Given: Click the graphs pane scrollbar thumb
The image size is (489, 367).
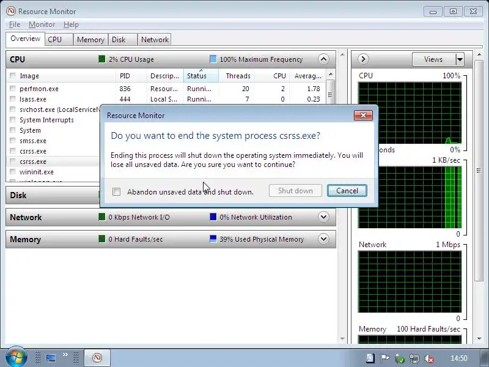Looking at the screenshot, I should (479, 171).
